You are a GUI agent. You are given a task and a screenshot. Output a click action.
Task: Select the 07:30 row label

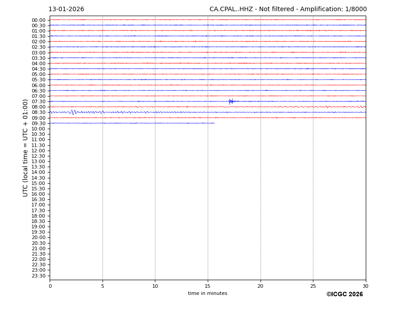point(39,102)
